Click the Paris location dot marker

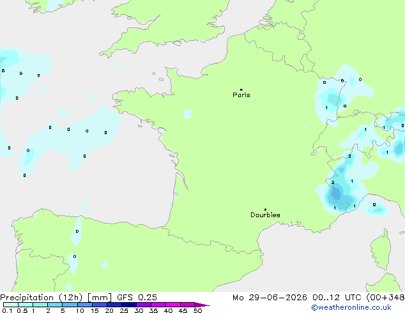coord(241,89)
